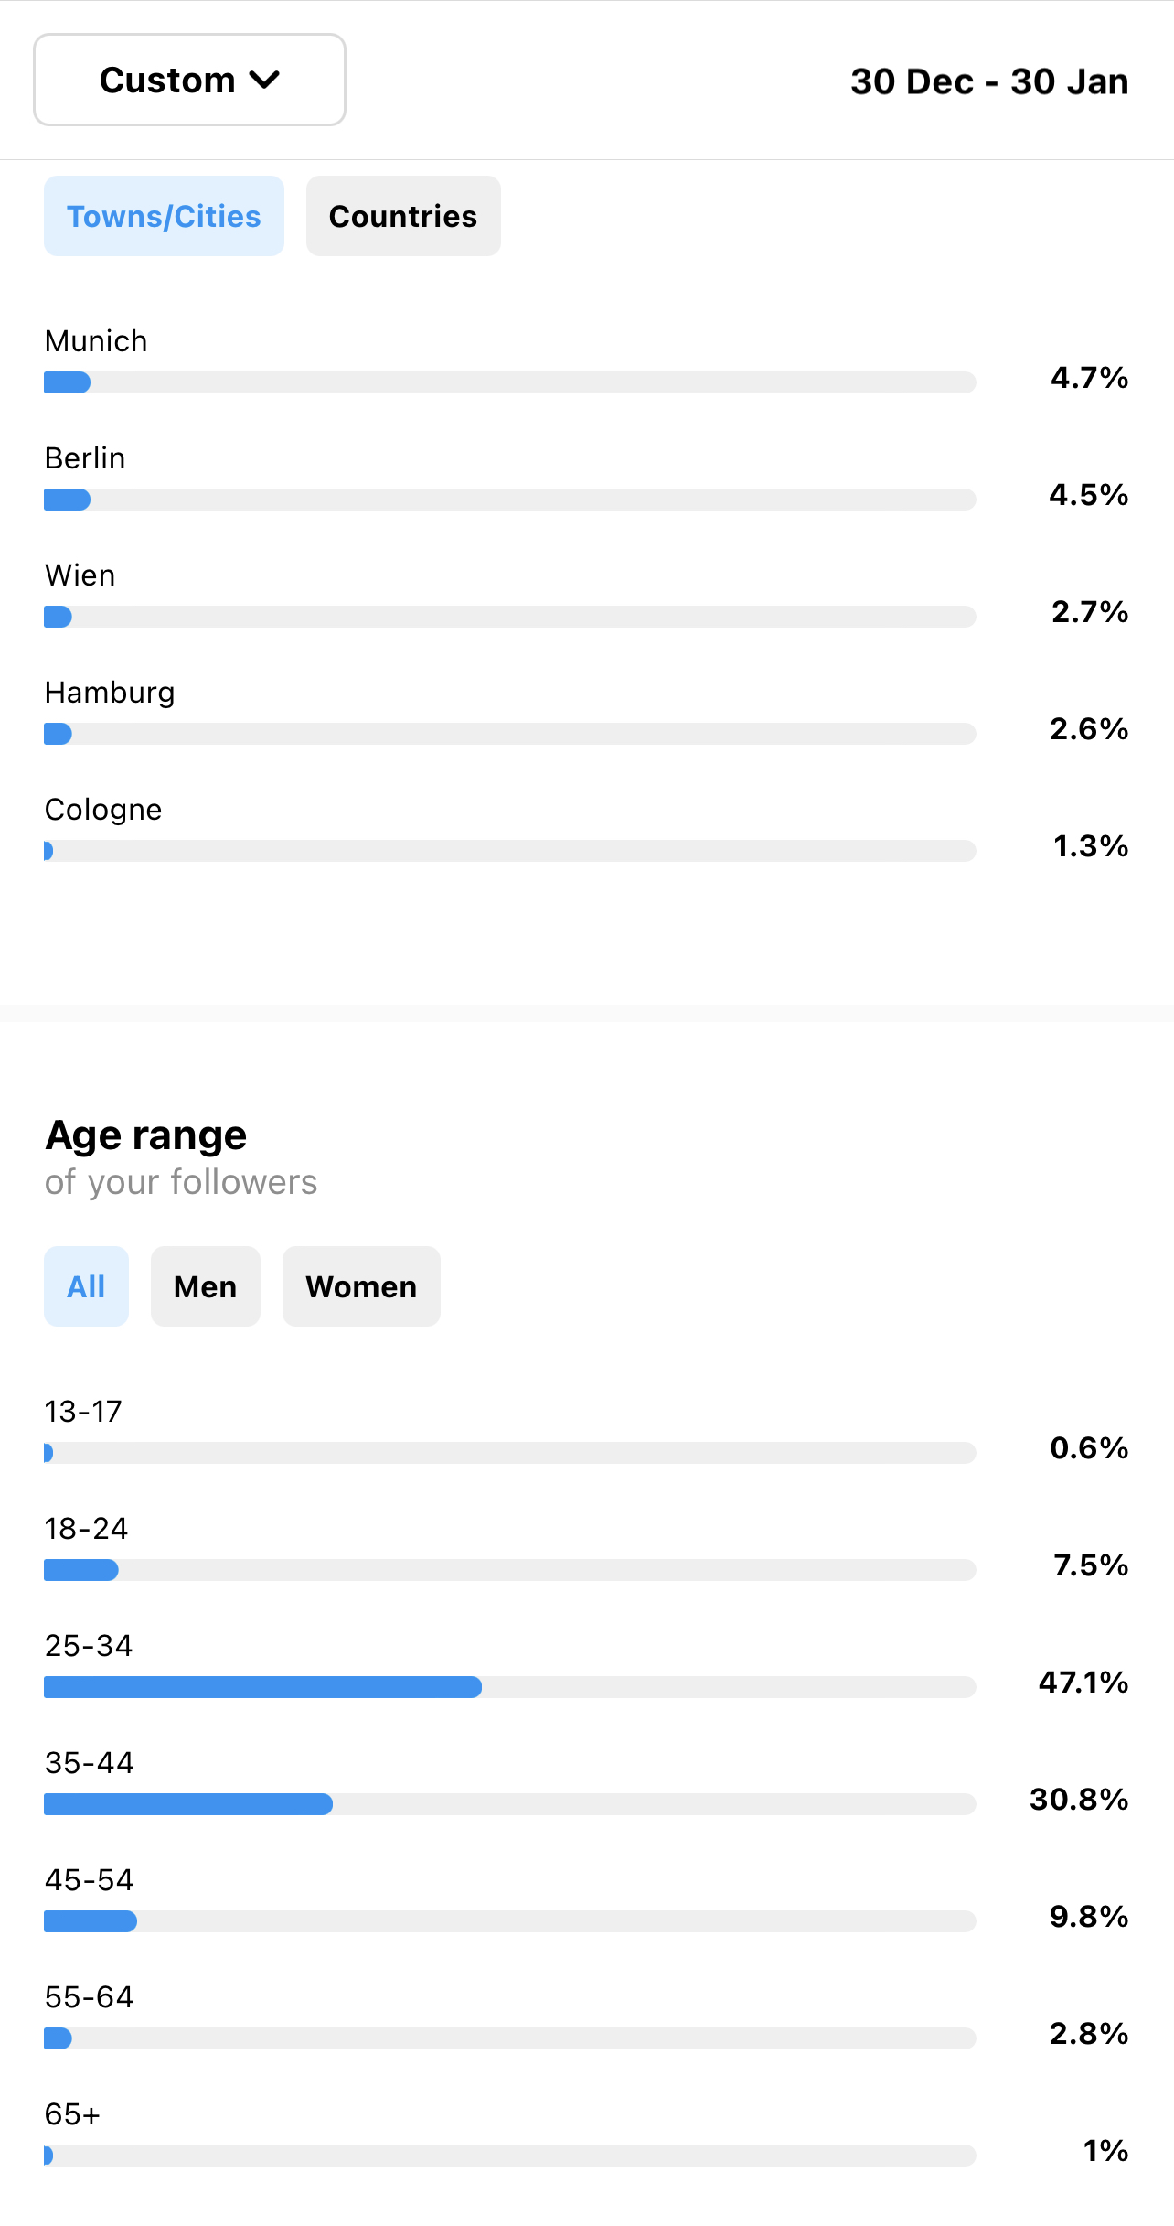
Task: Click the Berlin percentage bar
Action: click(509, 500)
